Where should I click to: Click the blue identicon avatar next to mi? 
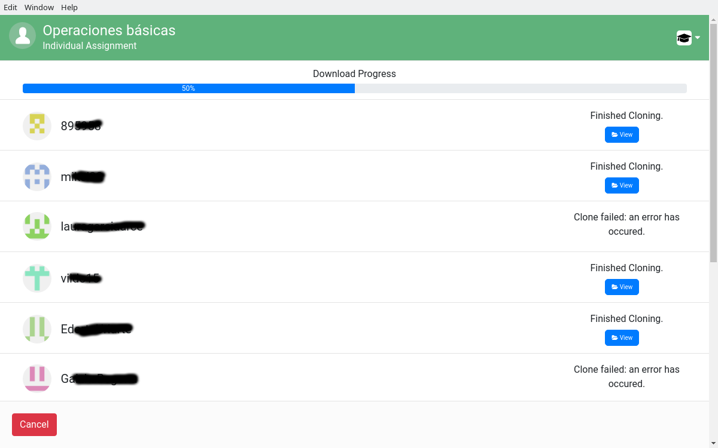coord(37,176)
